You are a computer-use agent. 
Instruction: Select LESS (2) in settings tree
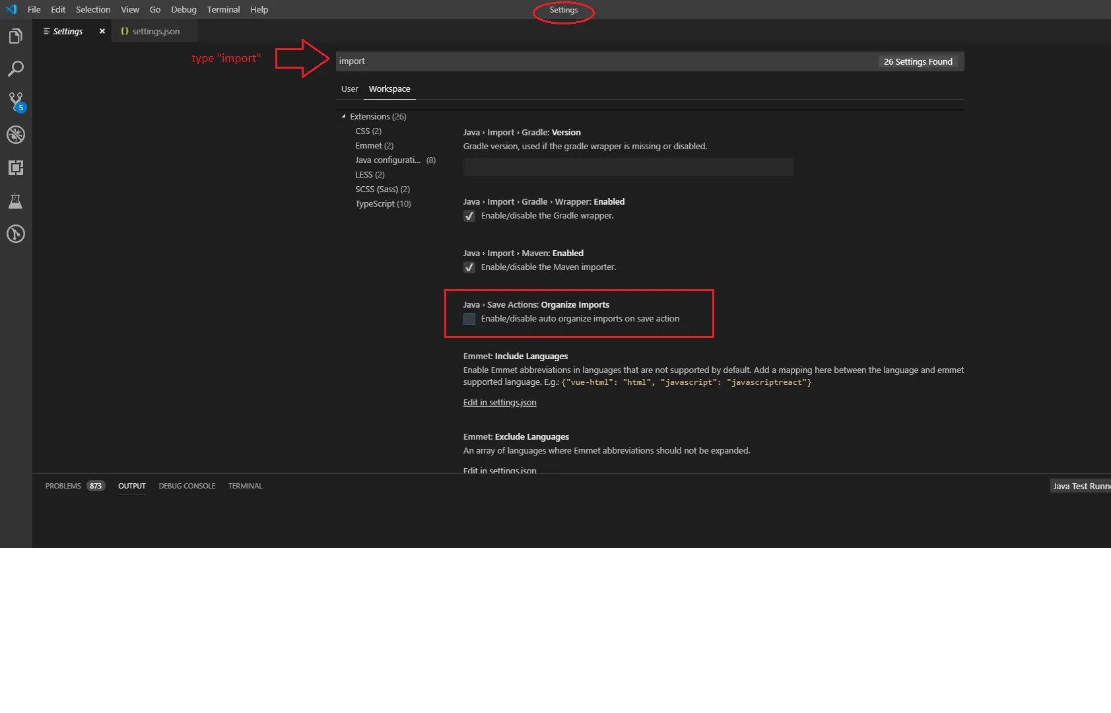point(370,174)
